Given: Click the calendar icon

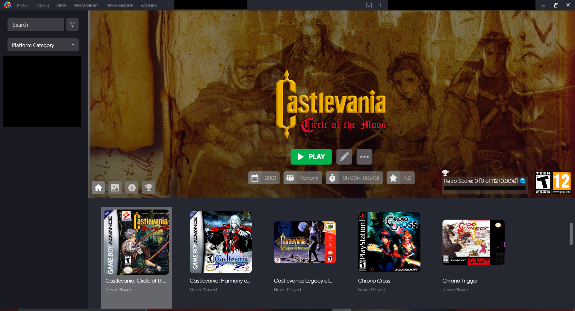Looking at the screenshot, I should (x=255, y=178).
